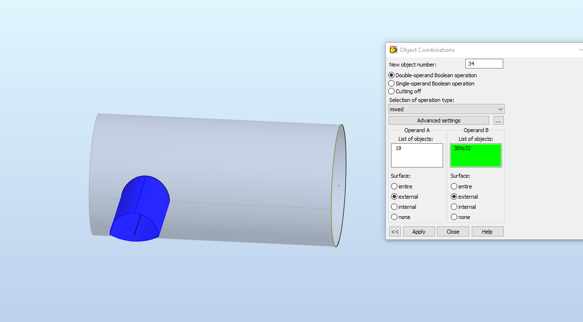Click the Apply button
Viewport: 583px width, 322px height.
(419, 232)
